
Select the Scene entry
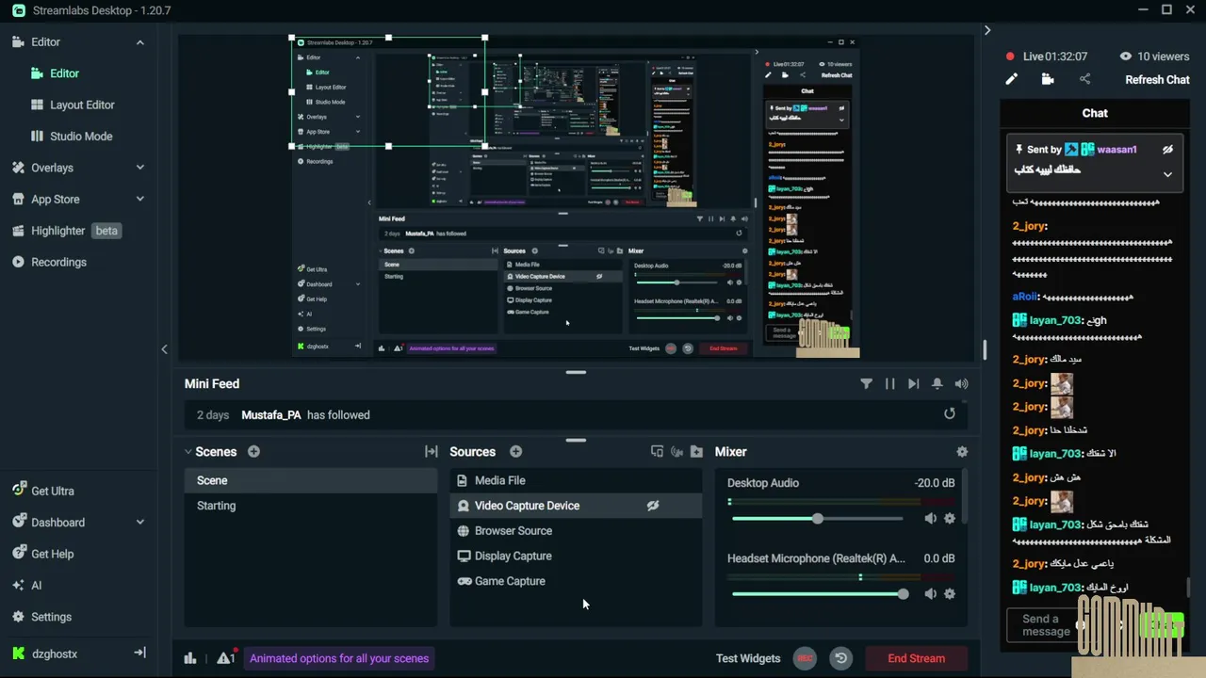pos(311,480)
